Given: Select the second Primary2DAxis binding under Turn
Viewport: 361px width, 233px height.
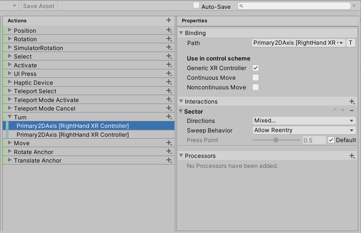Looking at the screenshot, I should click(72, 134).
